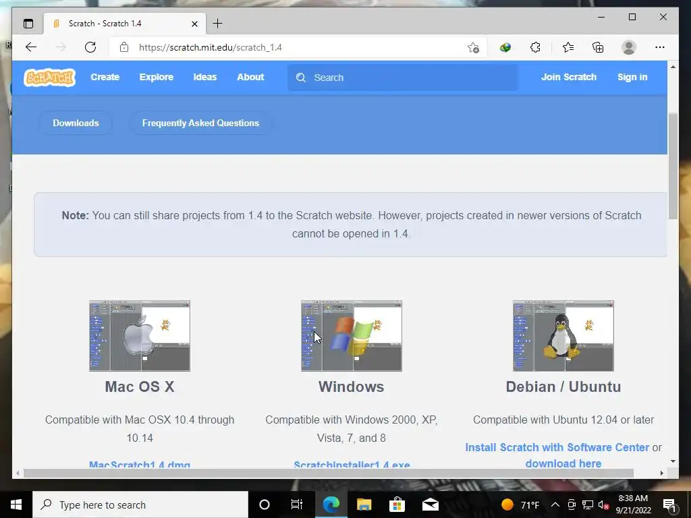View site information lock icon
The height and width of the screenshot is (518, 691).
pos(124,47)
